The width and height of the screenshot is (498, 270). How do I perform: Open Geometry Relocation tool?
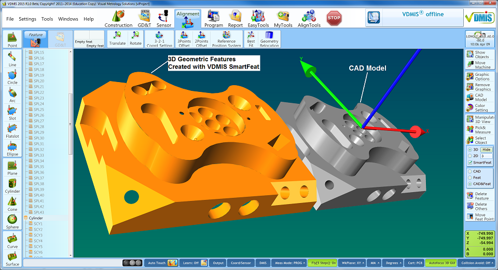(269, 39)
